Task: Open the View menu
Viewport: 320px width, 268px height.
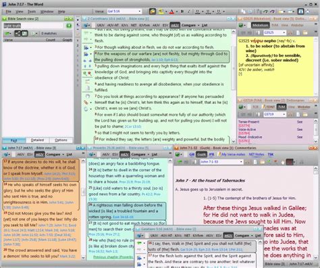Action: [x=20, y=11]
